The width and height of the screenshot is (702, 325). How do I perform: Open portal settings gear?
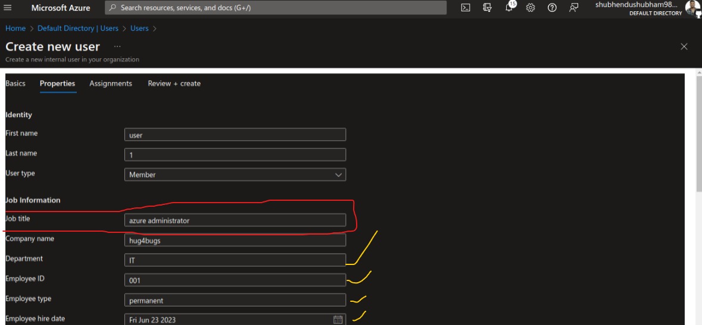[531, 8]
